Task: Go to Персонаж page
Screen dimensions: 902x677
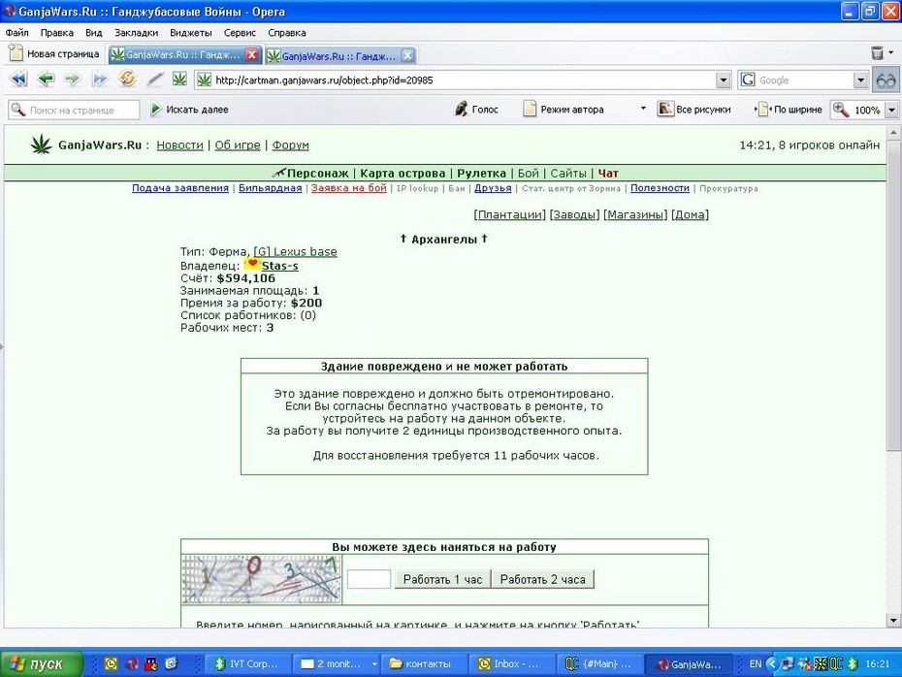Action: coord(317,174)
